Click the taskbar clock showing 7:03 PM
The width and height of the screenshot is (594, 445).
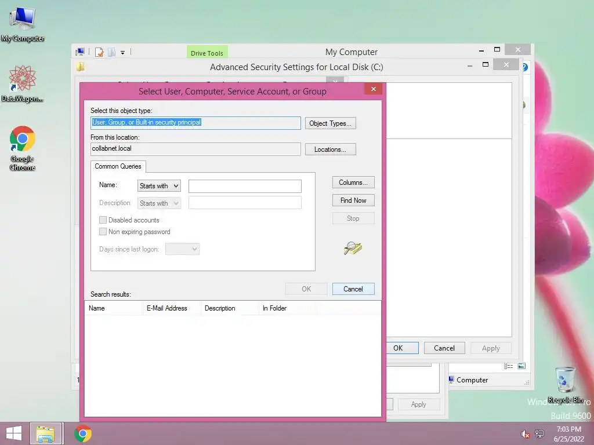[568, 433]
